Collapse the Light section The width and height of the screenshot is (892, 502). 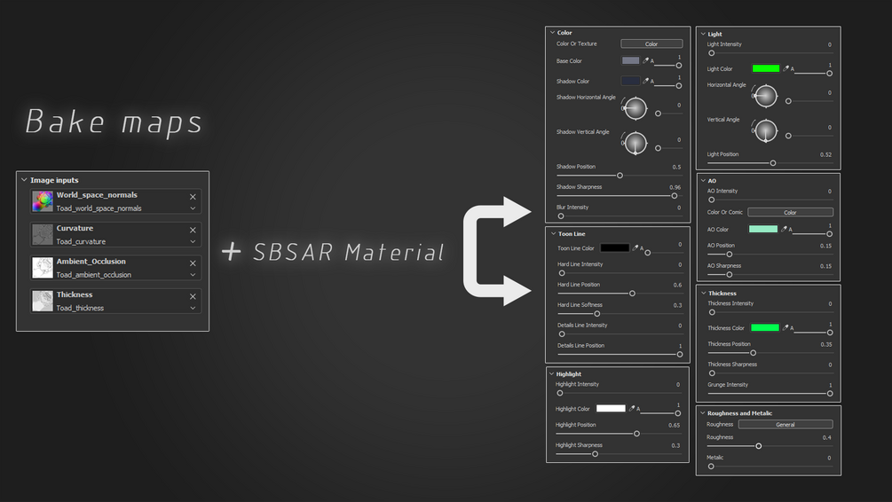703,34
